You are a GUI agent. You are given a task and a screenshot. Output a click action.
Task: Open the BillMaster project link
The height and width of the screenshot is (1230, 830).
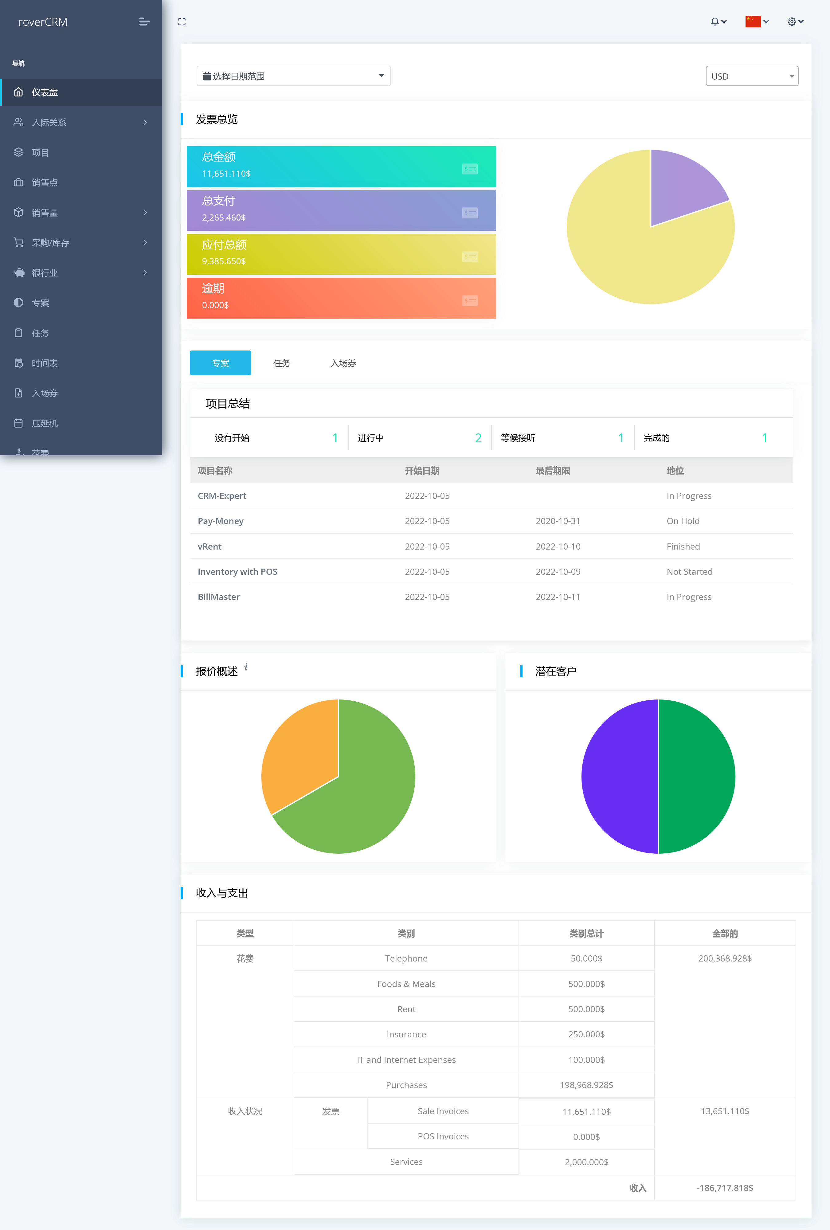pyautogui.click(x=219, y=597)
